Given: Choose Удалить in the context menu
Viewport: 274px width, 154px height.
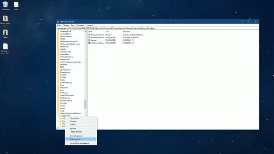Looking at the screenshot, I should tap(81, 128).
